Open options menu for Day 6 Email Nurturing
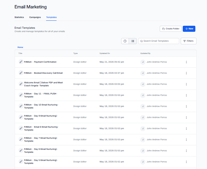Image resolution: width=207 pixels, height=169 pixels. [x=186, y=151]
